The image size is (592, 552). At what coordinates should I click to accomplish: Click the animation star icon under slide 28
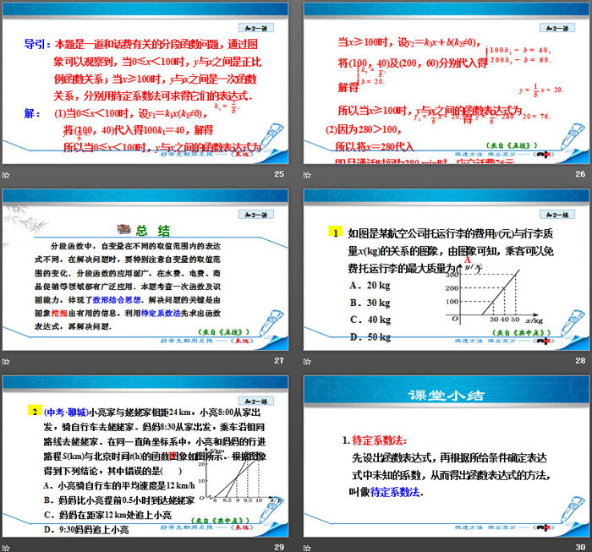pos(307,362)
